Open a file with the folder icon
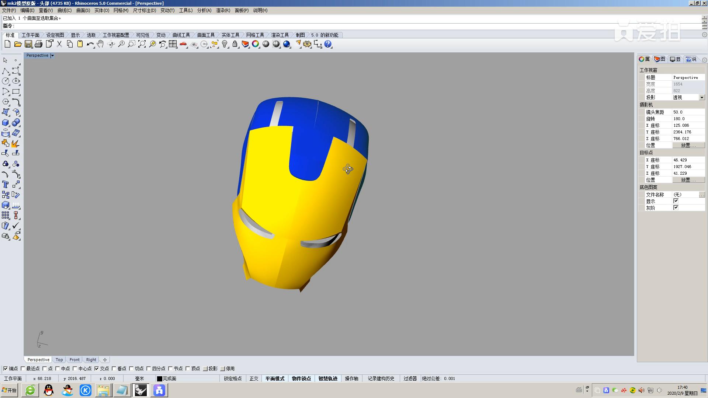Screen dimensions: 708x398 pyautogui.click(x=18, y=44)
